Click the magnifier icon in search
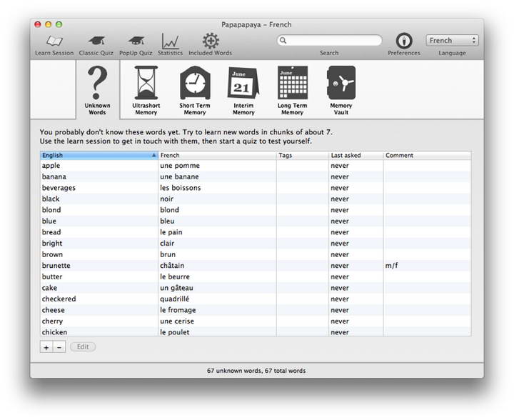The height and width of the screenshot is (420, 514). (x=283, y=40)
